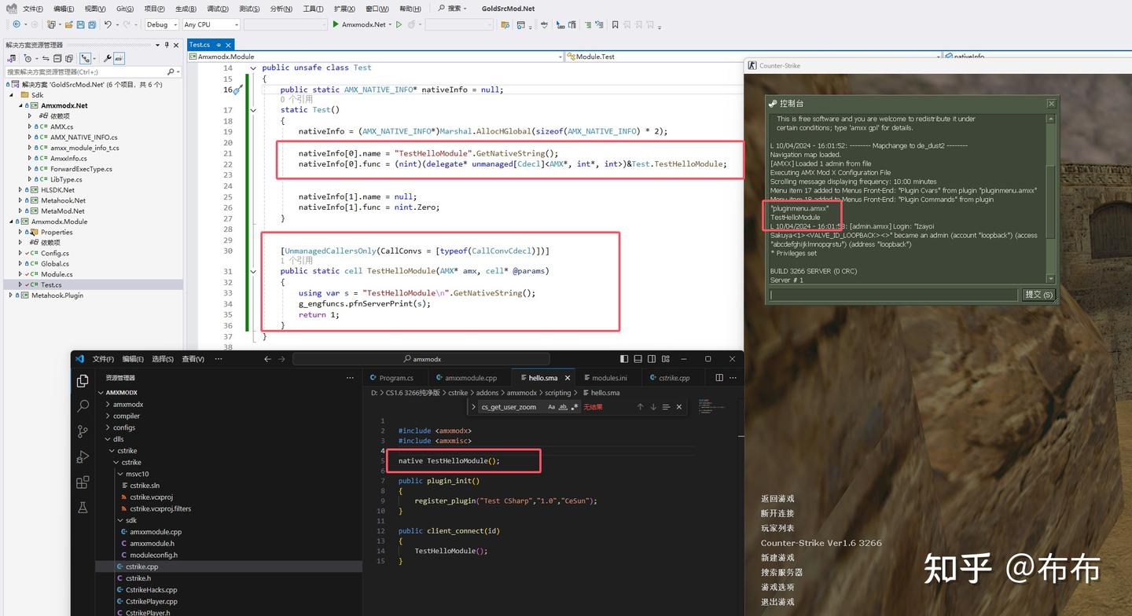This screenshot has height=616, width=1132.
Task: Toggle Match Case in find widget
Action: coord(551,407)
